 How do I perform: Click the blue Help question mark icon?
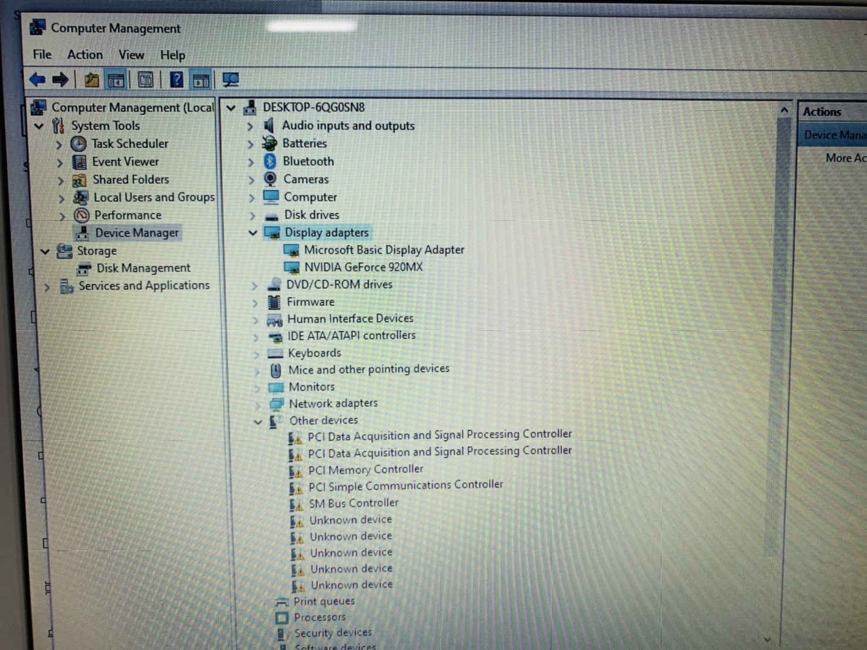176,80
